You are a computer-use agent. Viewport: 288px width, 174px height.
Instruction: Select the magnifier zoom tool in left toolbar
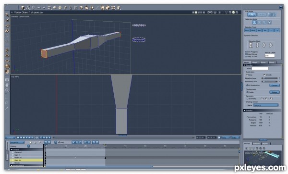7,90
